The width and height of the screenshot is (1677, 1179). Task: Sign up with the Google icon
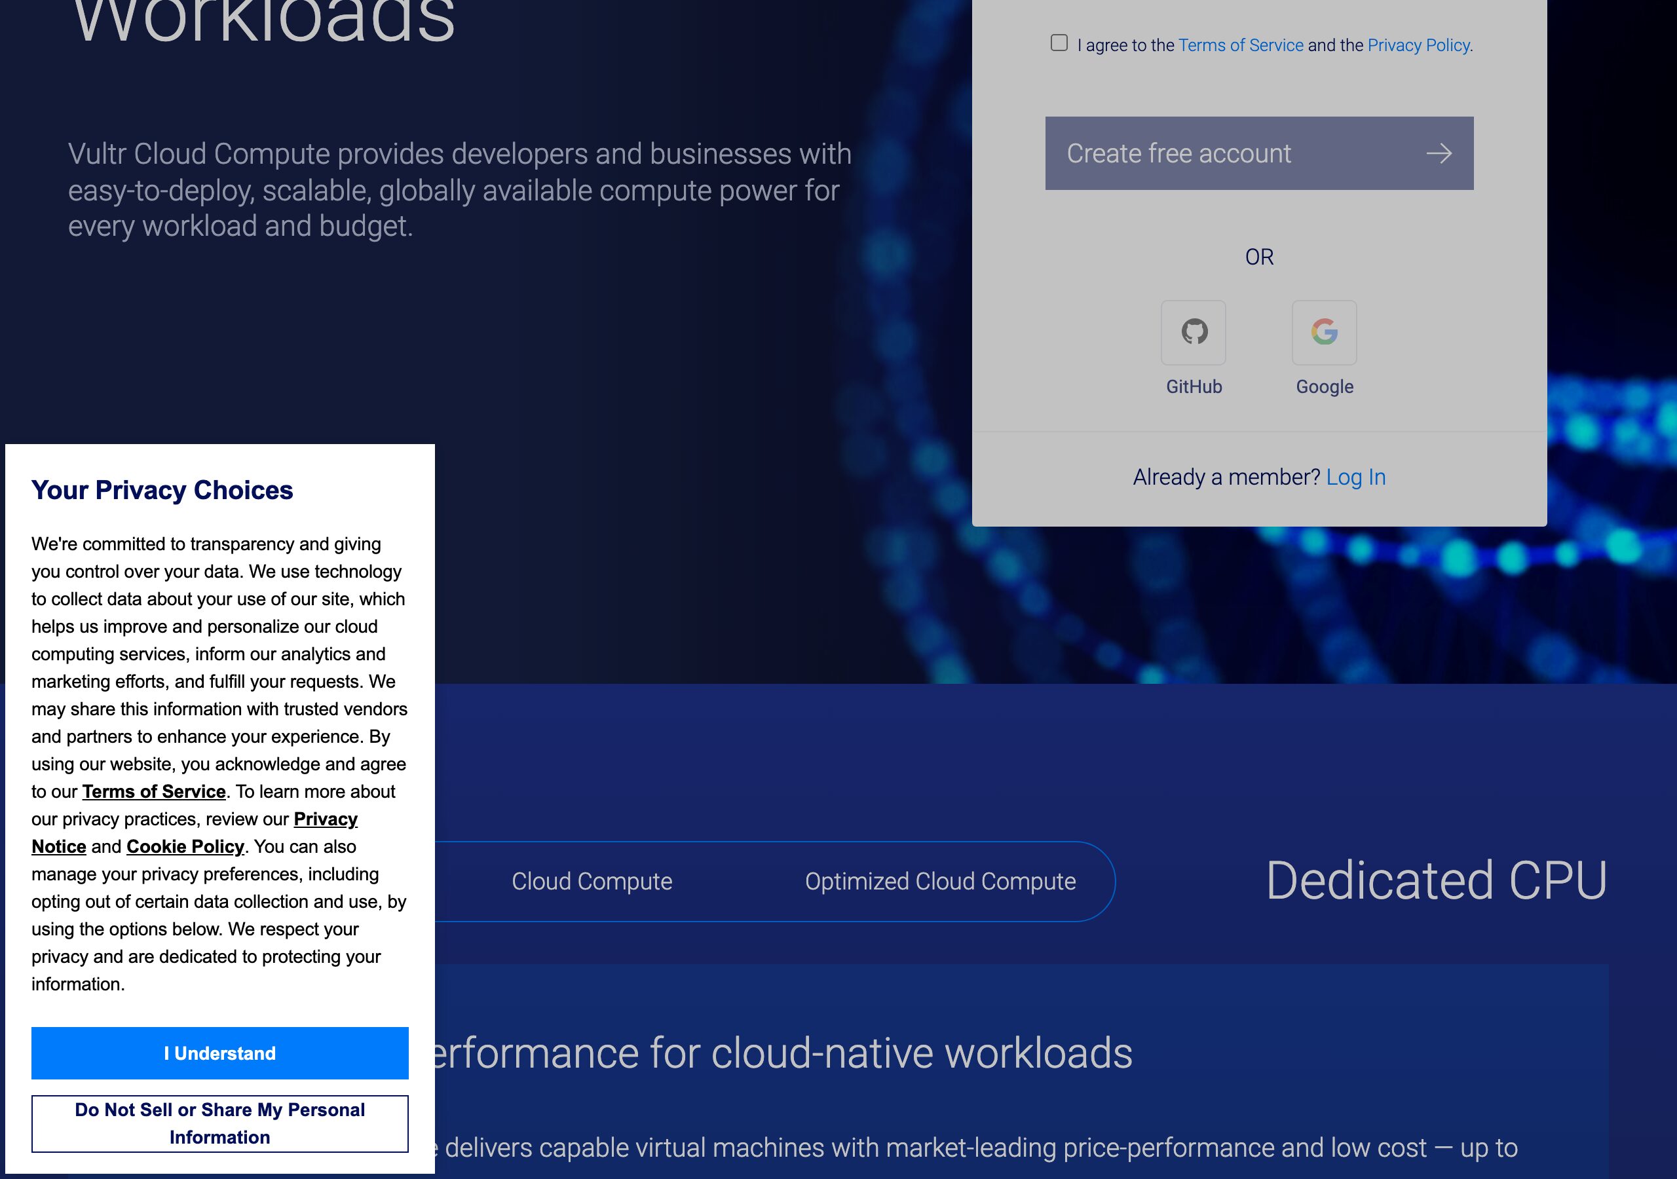click(1324, 332)
